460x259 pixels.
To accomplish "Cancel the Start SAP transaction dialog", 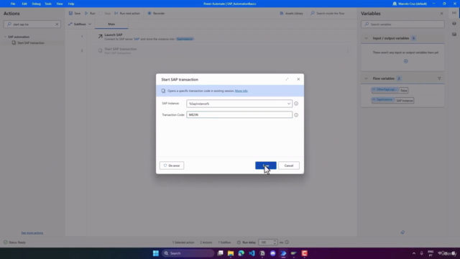I will click(289, 165).
